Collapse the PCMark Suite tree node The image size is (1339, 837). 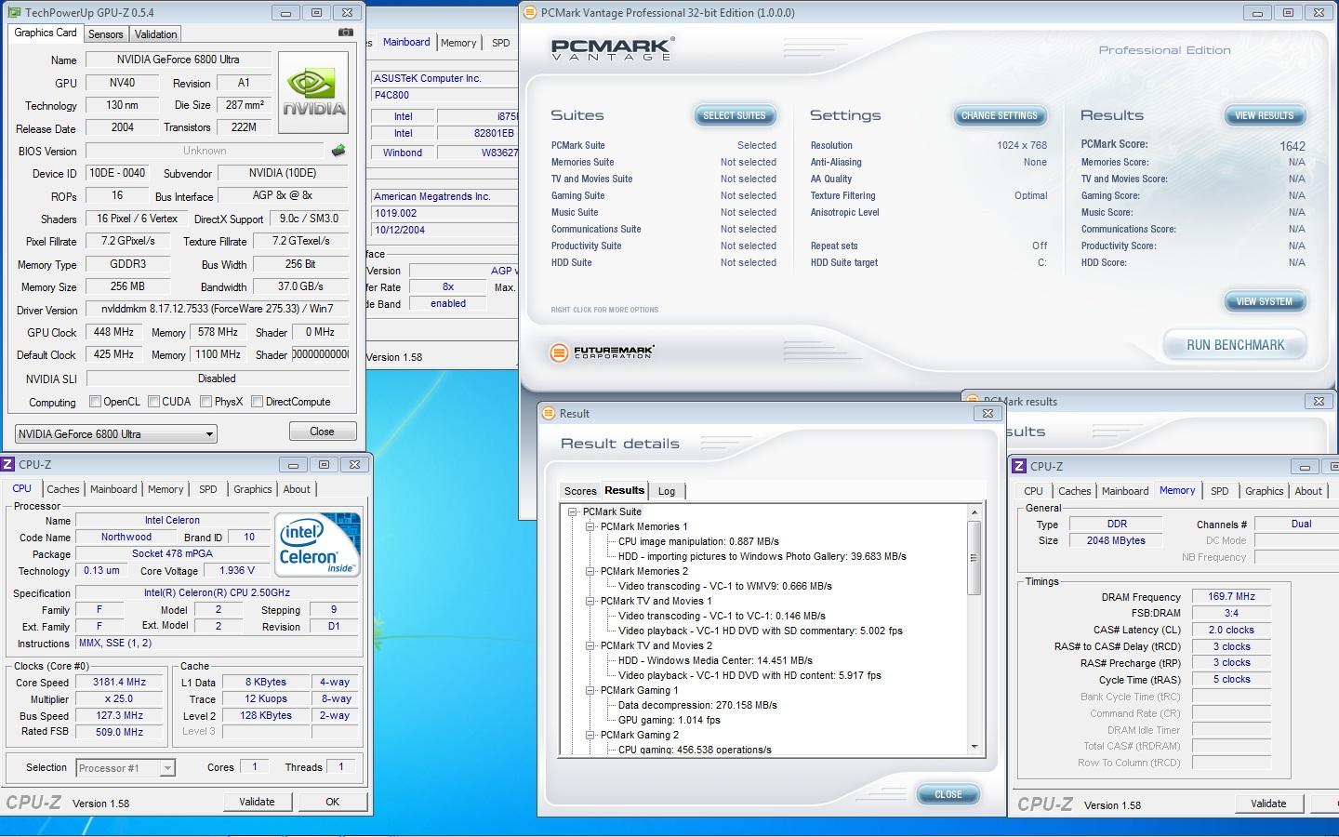573,511
